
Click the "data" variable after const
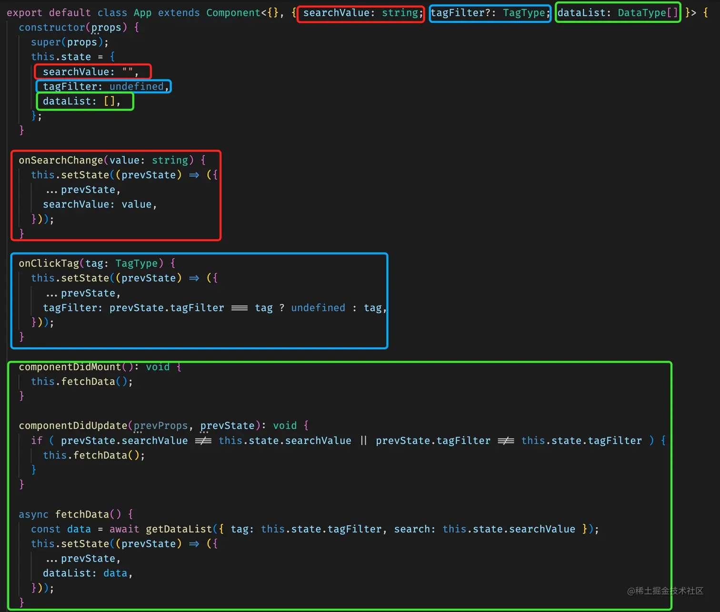click(79, 530)
